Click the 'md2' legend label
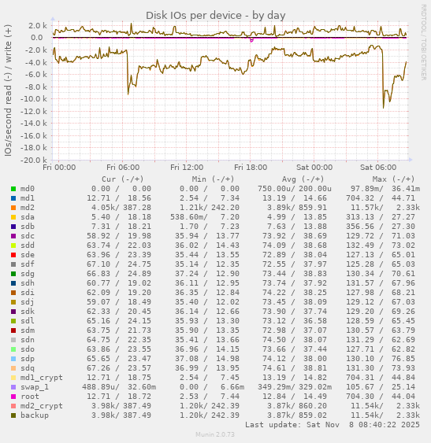 [x=28, y=208]
